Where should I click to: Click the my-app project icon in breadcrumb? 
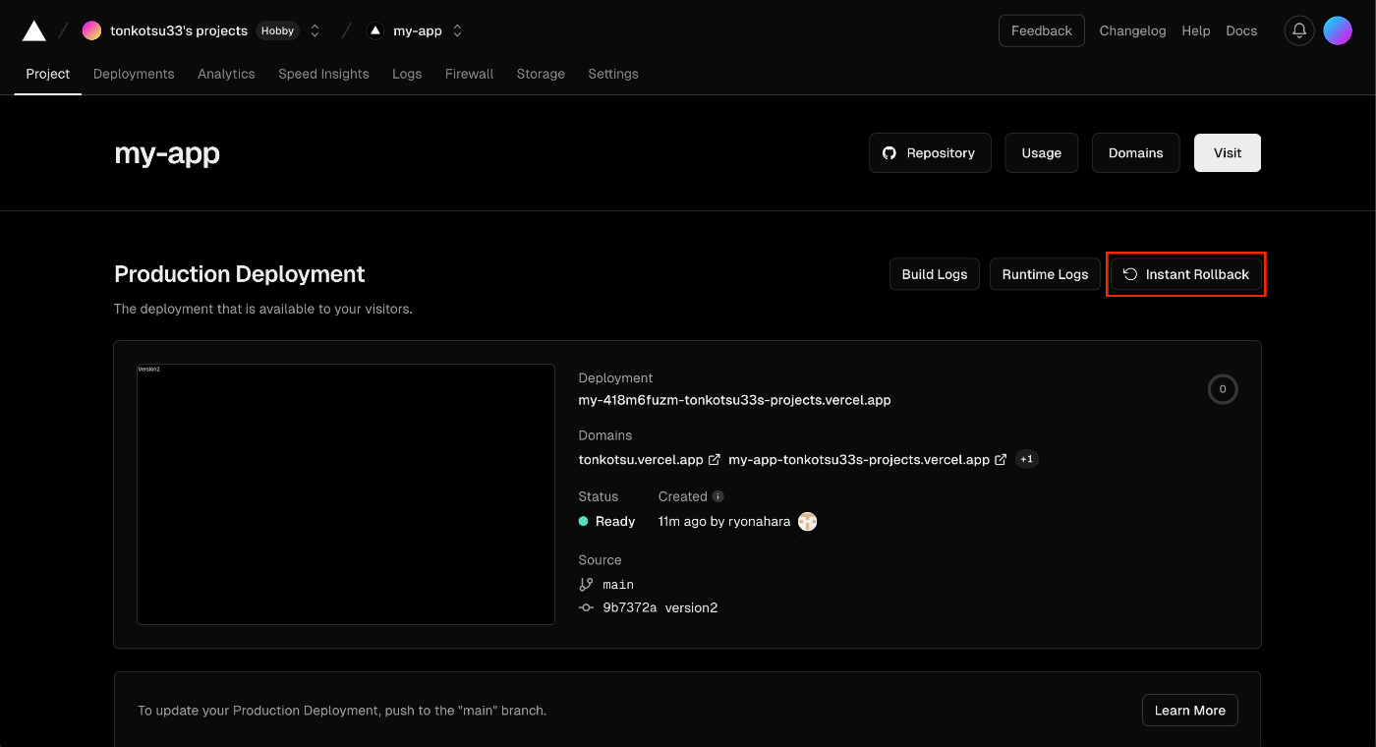click(x=375, y=30)
